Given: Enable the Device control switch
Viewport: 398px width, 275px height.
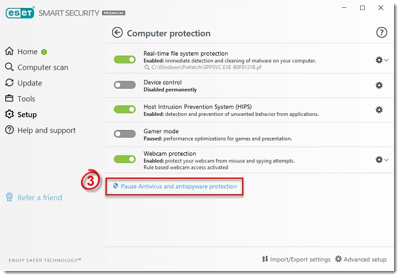Looking at the screenshot, I should pos(125,85).
